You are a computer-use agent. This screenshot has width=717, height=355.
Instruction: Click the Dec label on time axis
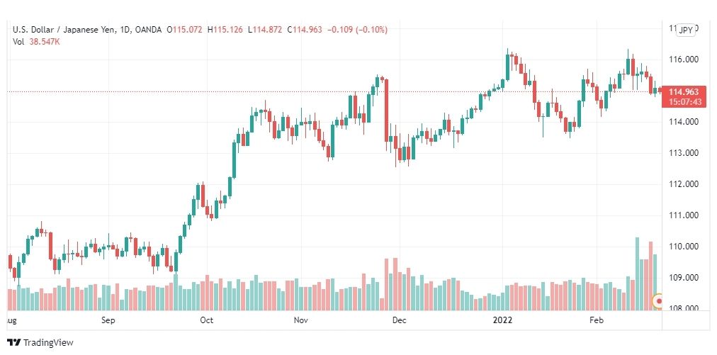(x=400, y=320)
